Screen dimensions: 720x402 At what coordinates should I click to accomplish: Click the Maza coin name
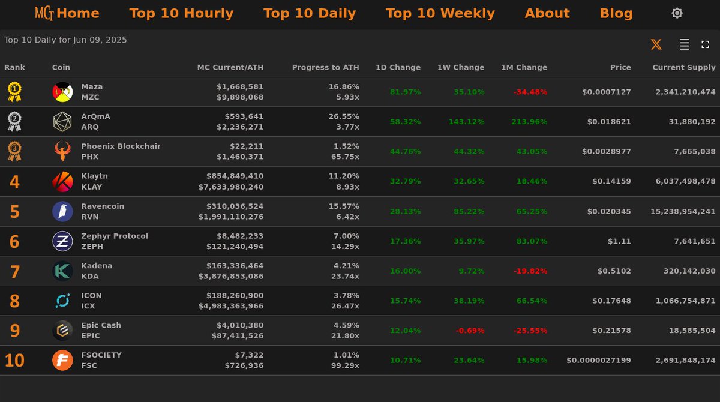[x=92, y=86]
